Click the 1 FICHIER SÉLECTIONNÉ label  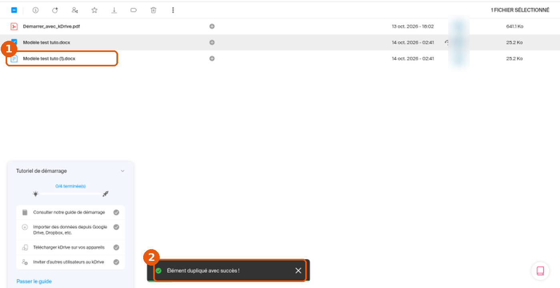520,10
